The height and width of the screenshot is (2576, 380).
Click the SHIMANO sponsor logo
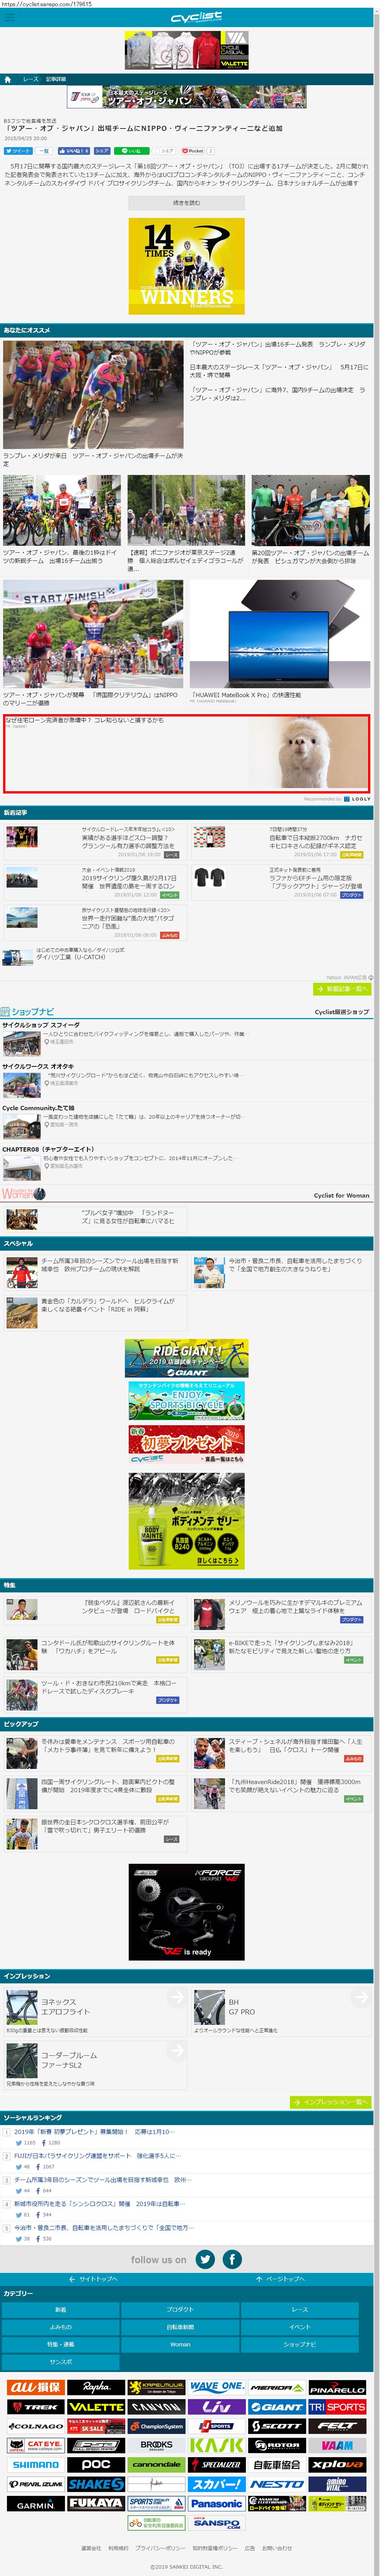[35, 2465]
